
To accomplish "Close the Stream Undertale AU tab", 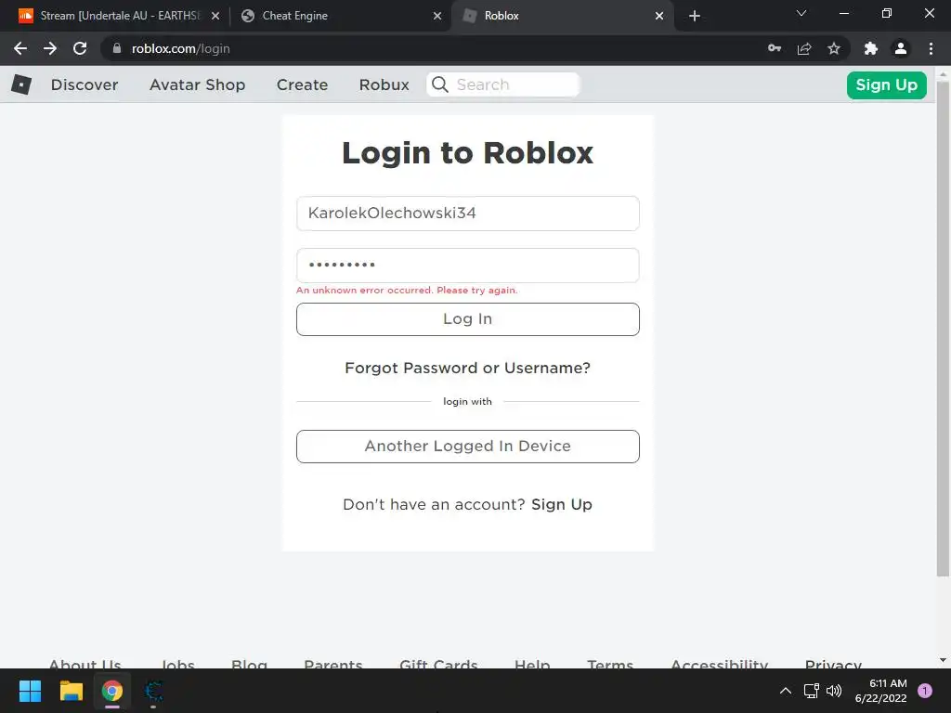I will [215, 16].
